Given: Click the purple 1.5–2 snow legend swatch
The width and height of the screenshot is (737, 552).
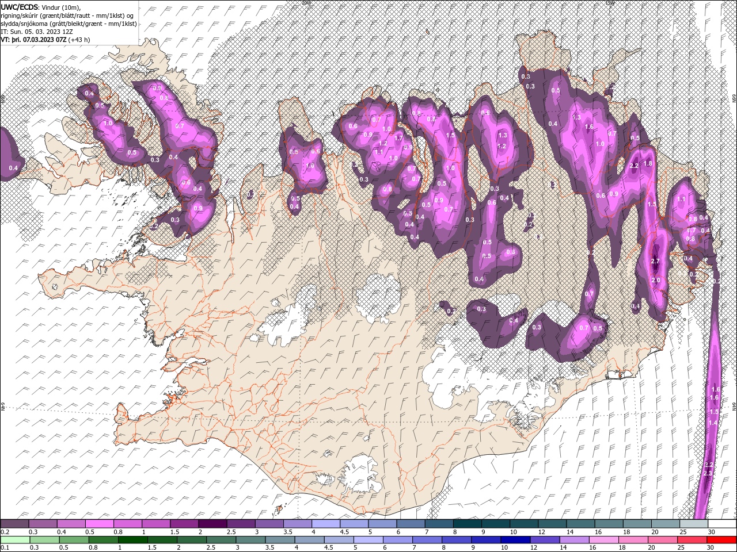Looking at the screenshot, I should pyautogui.click(x=184, y=524).
